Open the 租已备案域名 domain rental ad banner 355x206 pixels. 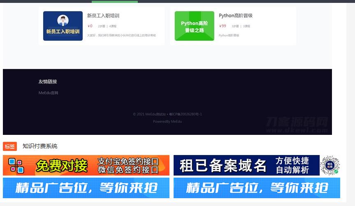point(257,165)
